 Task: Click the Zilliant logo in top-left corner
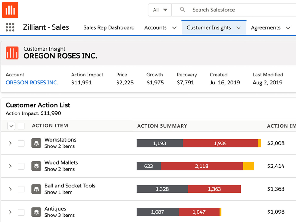(10, 10)
